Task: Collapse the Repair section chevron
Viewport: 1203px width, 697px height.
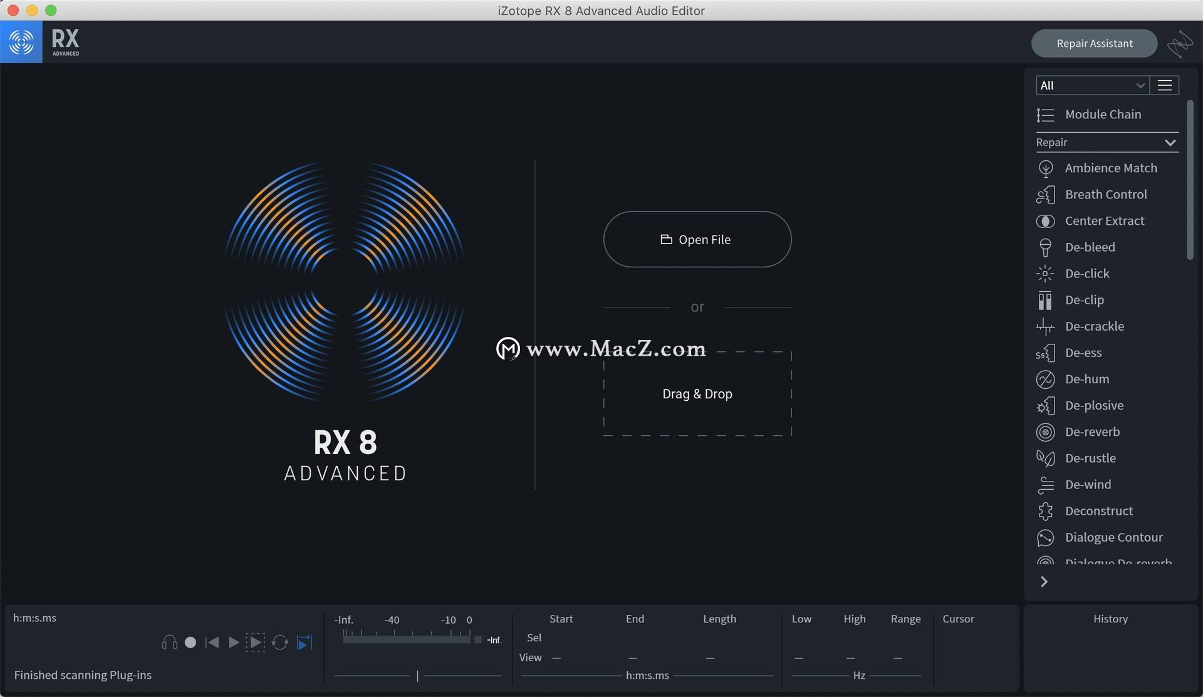Action: (1170, 143)
